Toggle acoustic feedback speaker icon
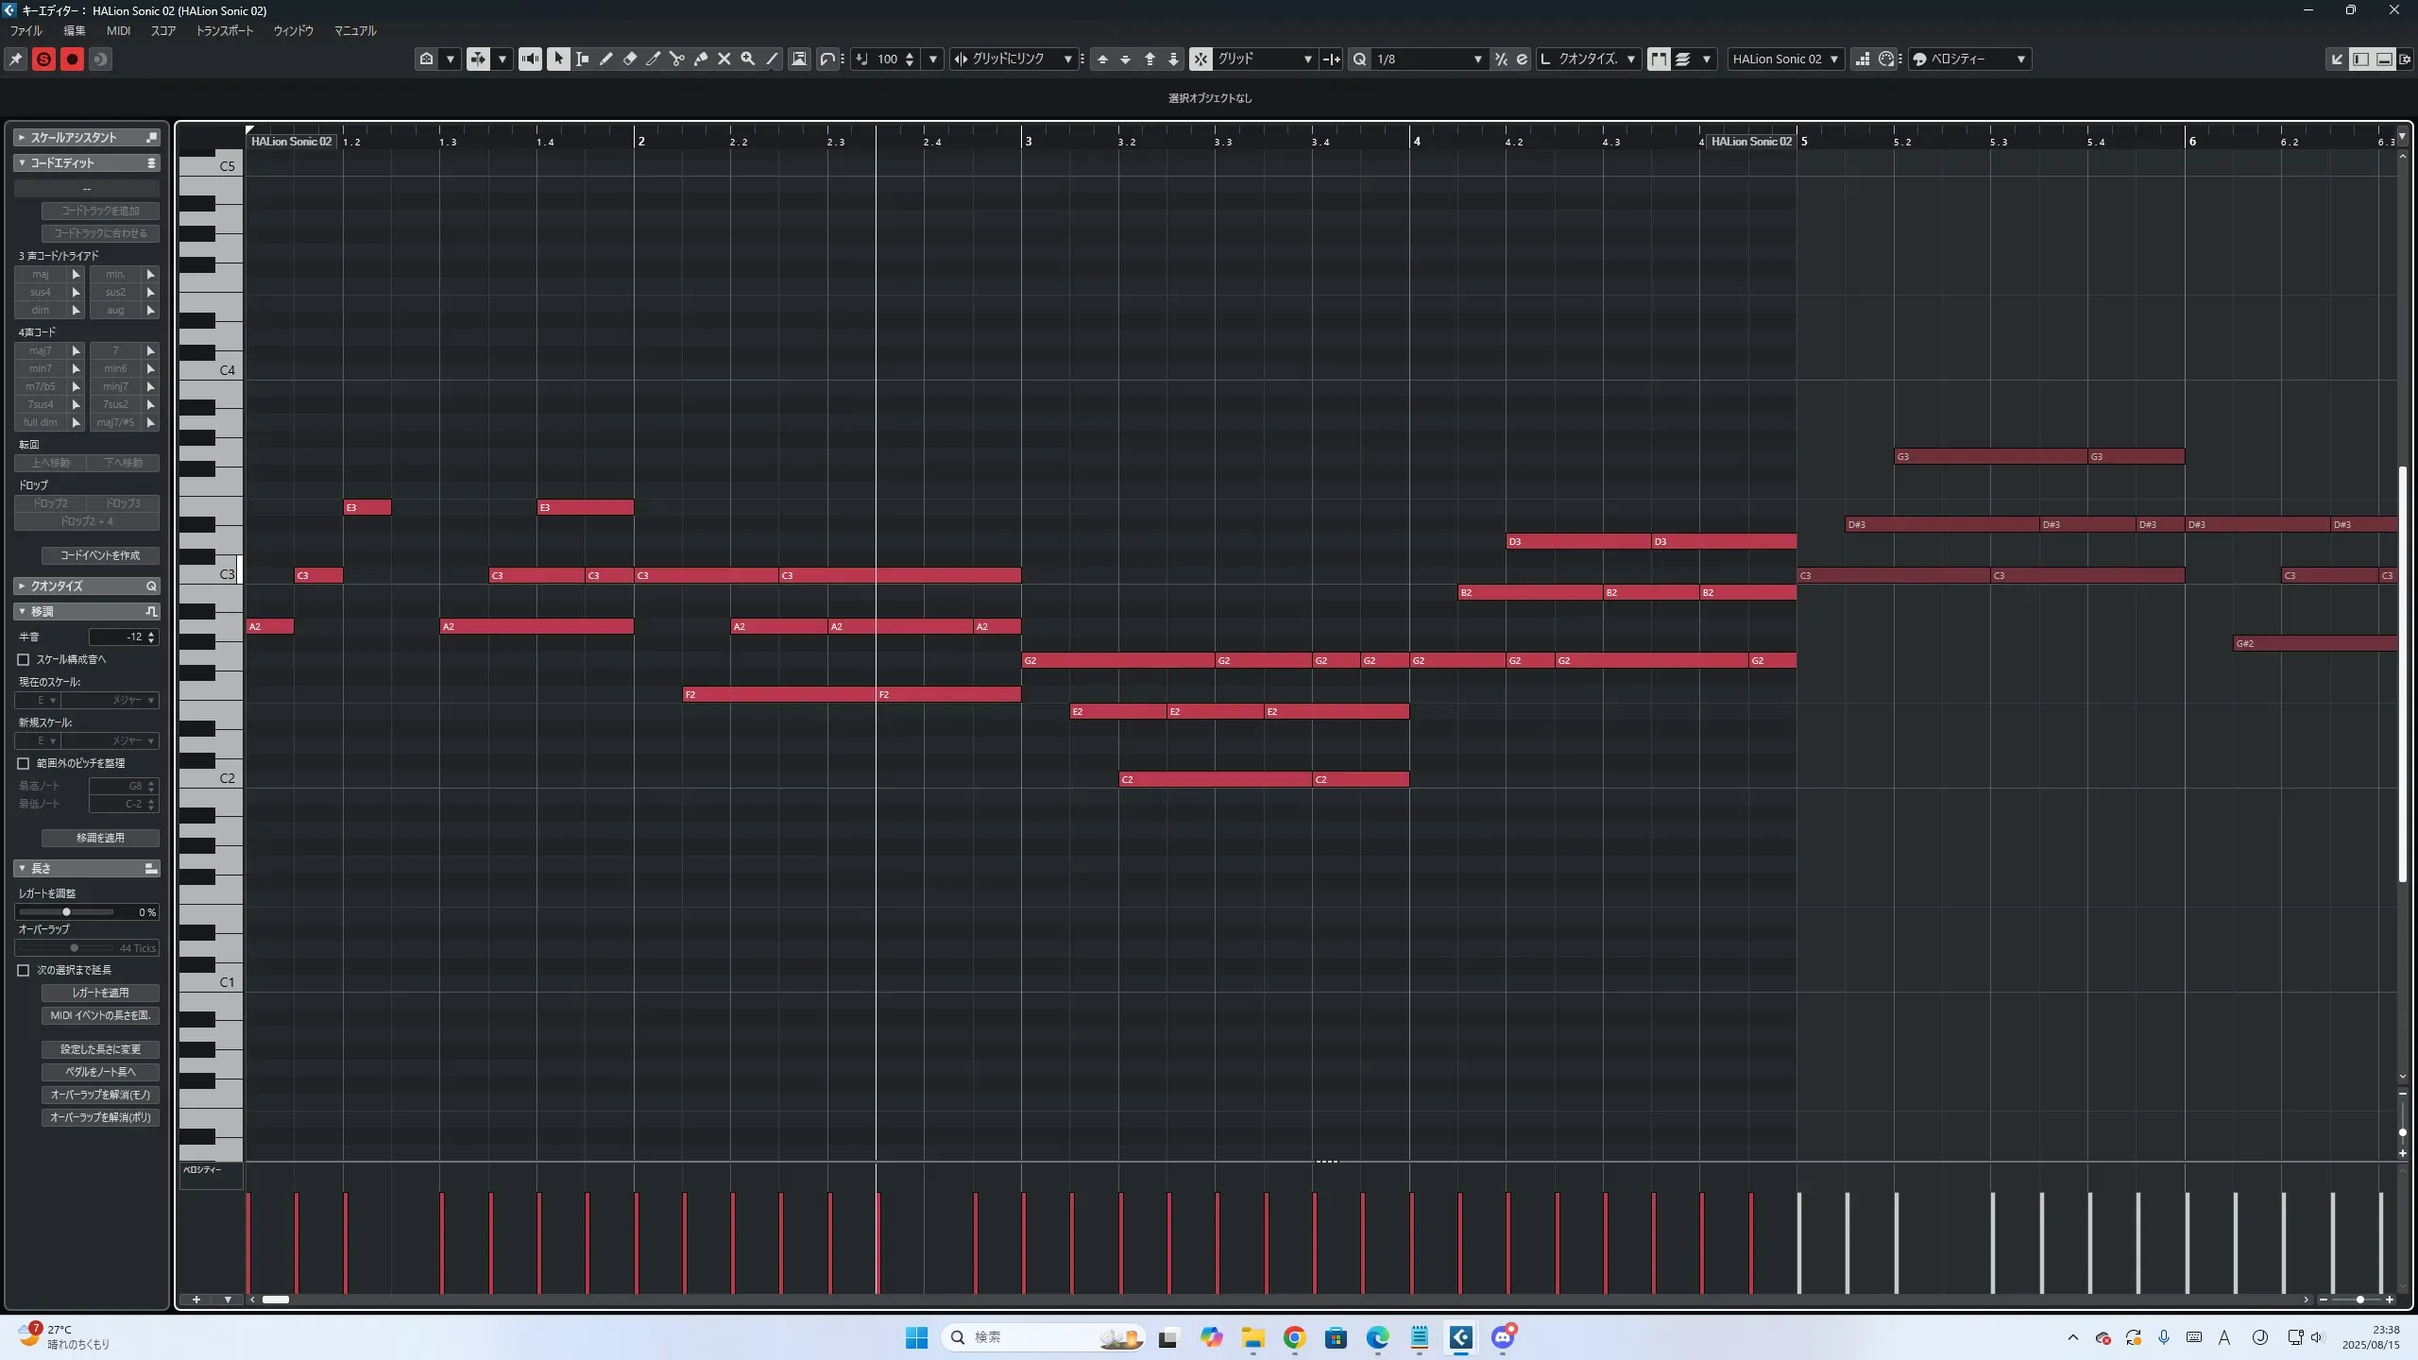Screen dimensions: 2418x1360 click(x=530, y=59)
